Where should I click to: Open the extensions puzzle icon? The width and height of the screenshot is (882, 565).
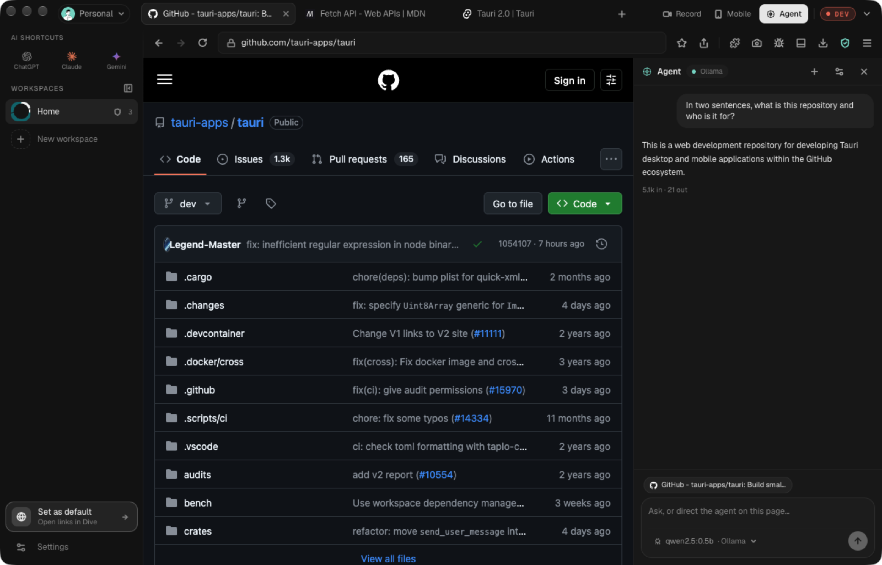point(735,43)
